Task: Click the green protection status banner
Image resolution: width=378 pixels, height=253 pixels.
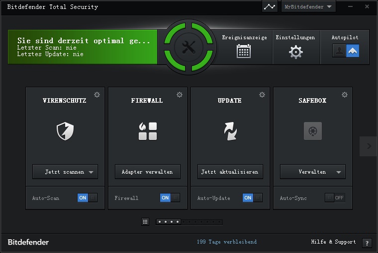Action: tap(83, 47)
